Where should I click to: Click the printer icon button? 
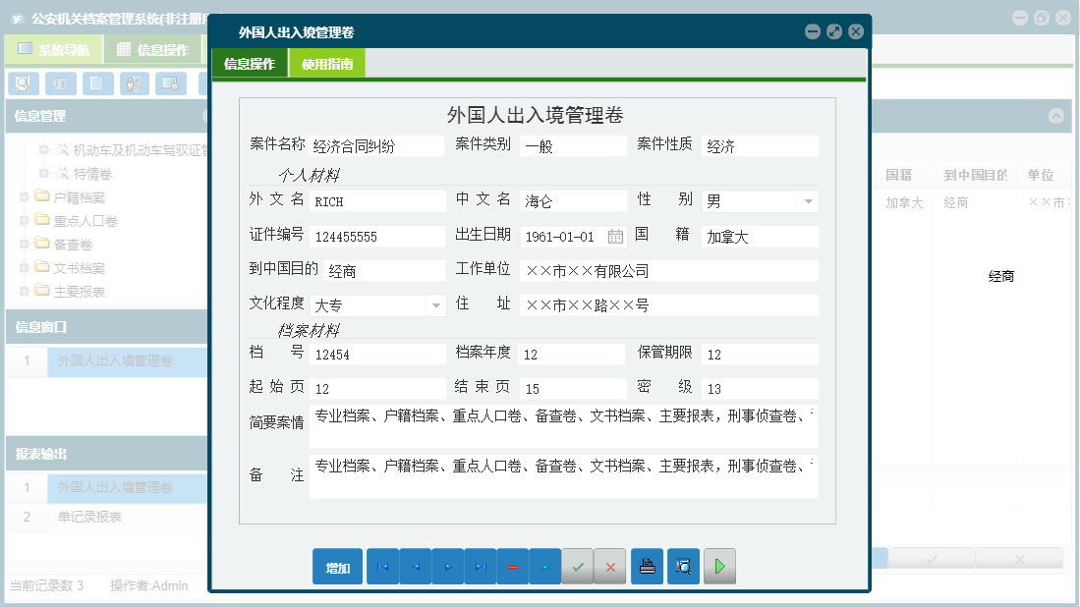point(647,567)
